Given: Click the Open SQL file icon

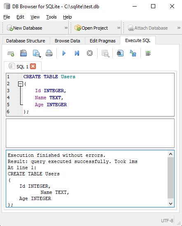Looking at the screenshot, I should [23, 53].
